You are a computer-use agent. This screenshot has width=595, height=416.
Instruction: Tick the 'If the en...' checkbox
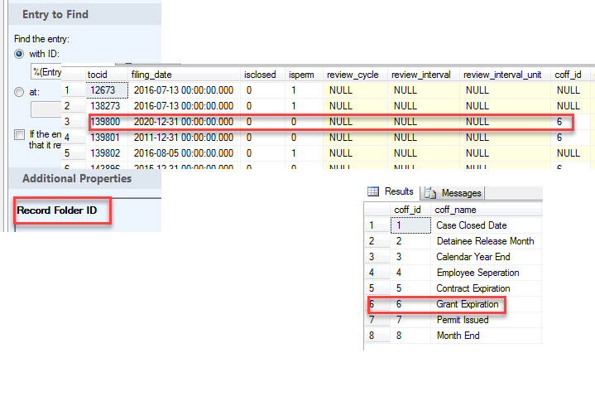[19, 134]
